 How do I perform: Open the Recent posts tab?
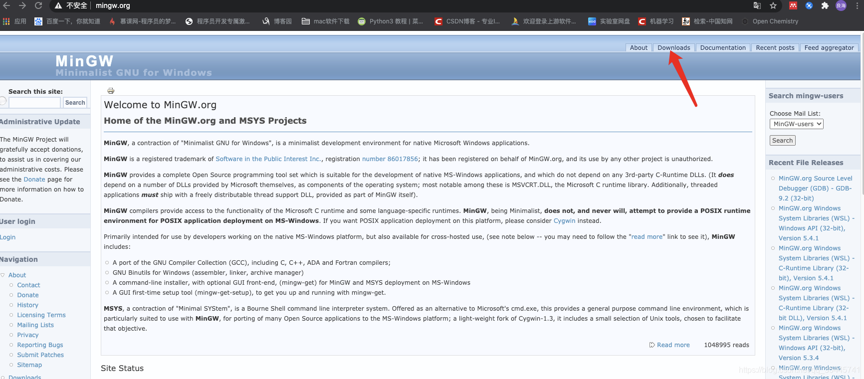(775, 48)
